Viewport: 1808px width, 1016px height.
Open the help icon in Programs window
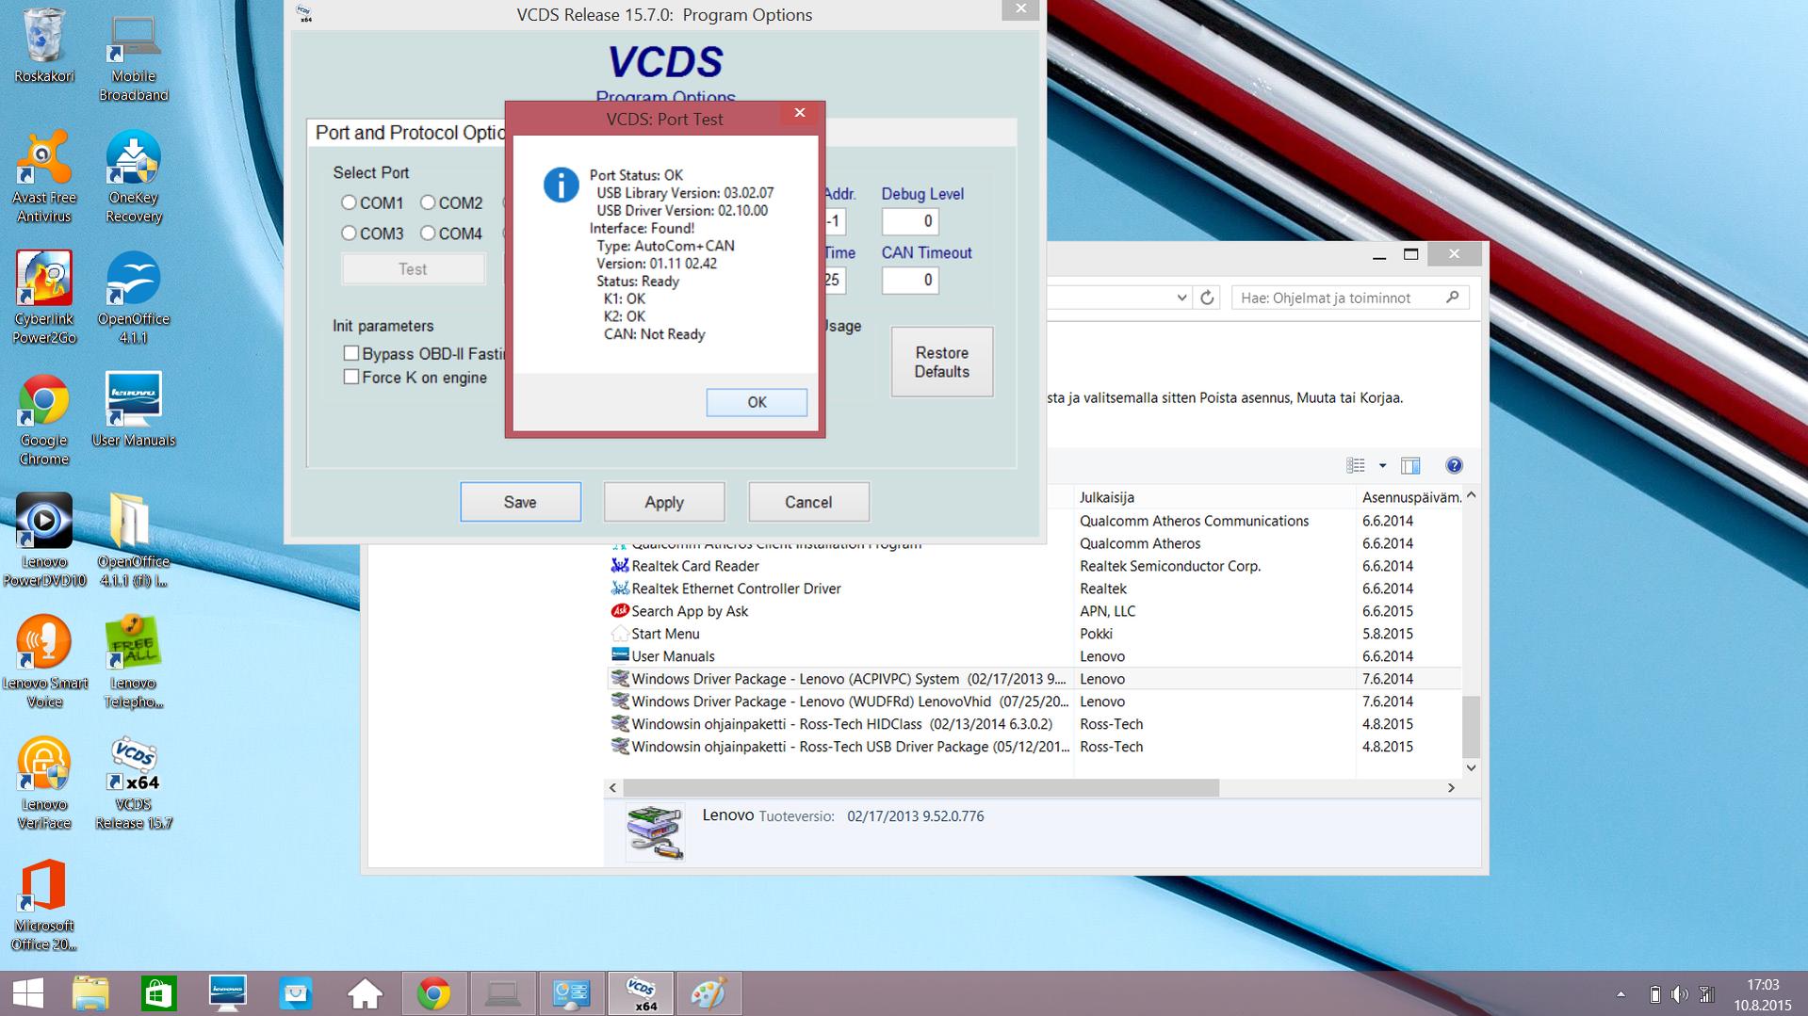[1454, 465]
